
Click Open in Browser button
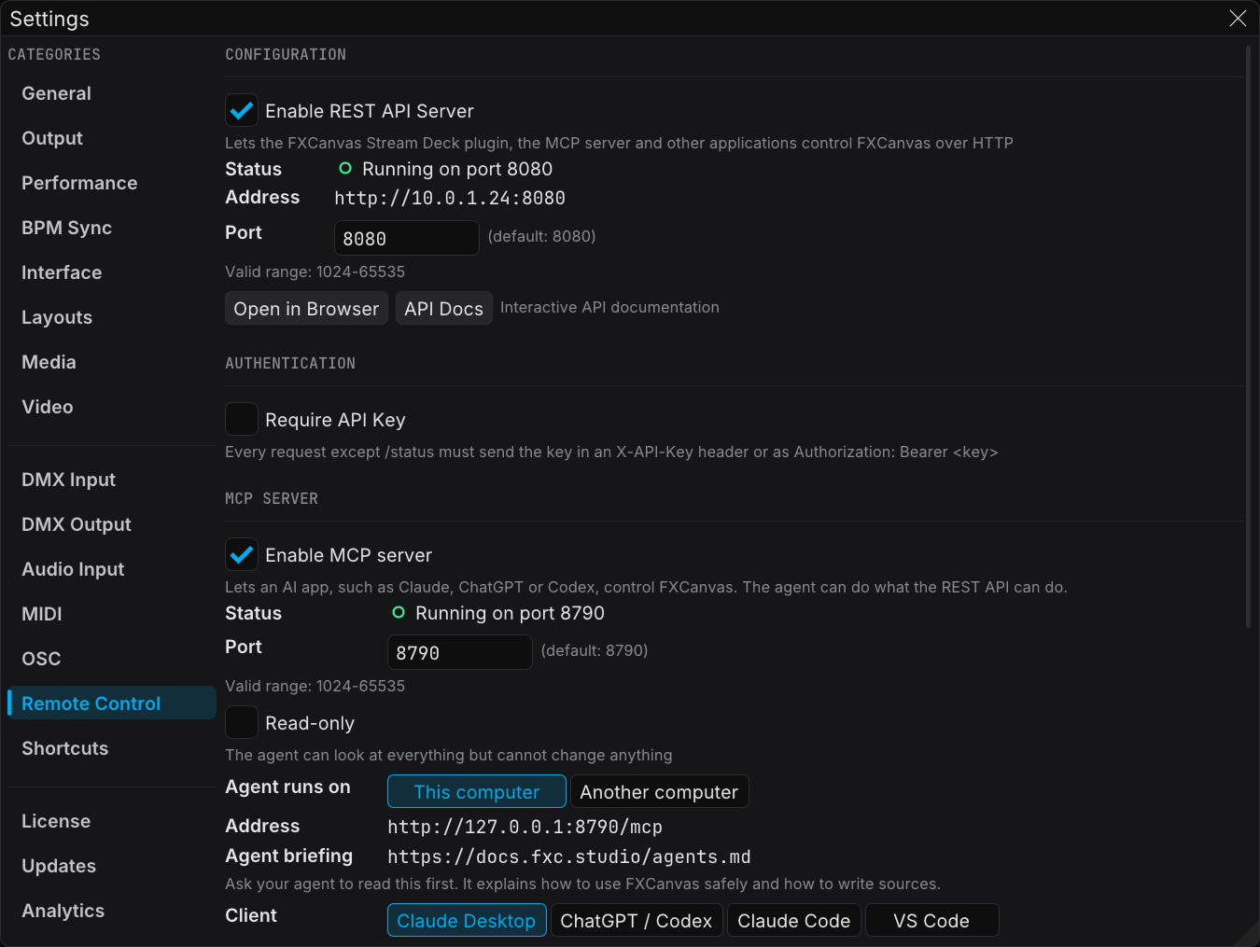point(306,309)
